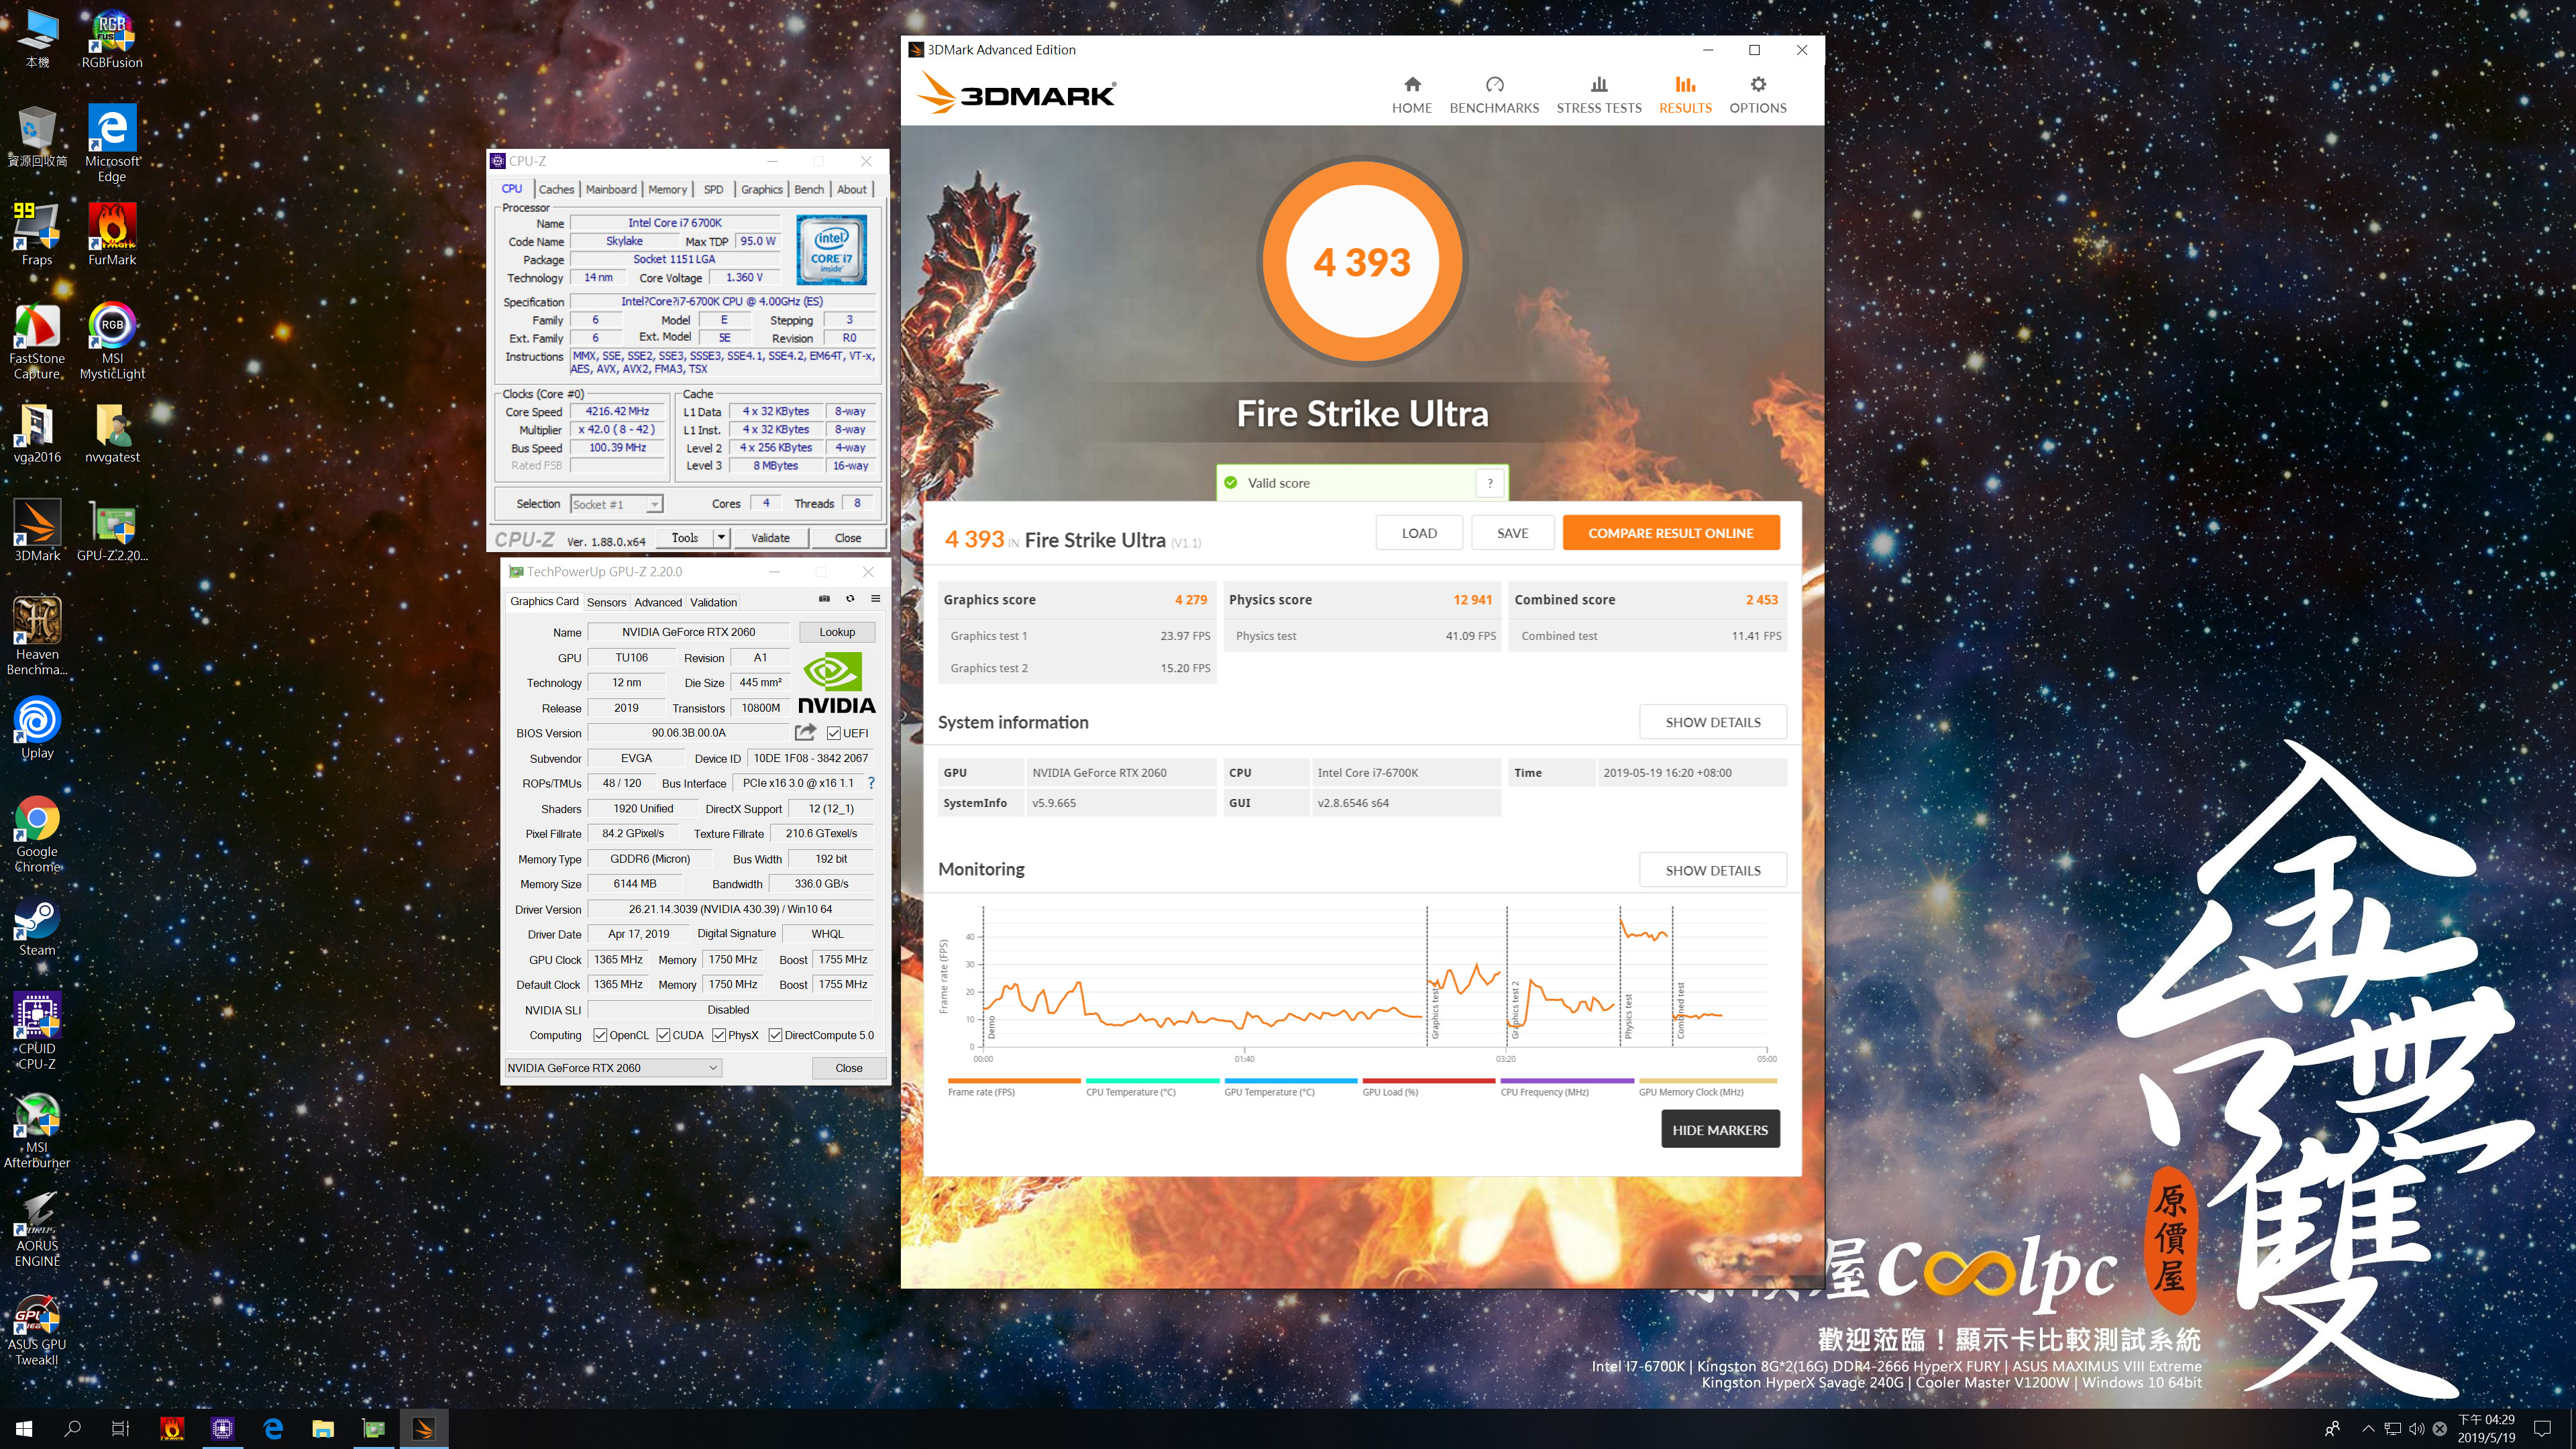This screenshot has height=1449, width=2576.
Task: Open CPU-Z Tools dropdown arrow
Action: pyautogui.click(x=721, y=538)
